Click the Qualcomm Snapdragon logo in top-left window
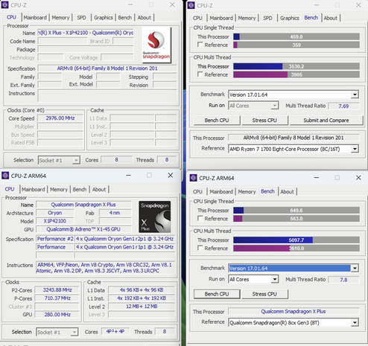The image size is (368, 346). pyautogui.click(x=156, y=45)
